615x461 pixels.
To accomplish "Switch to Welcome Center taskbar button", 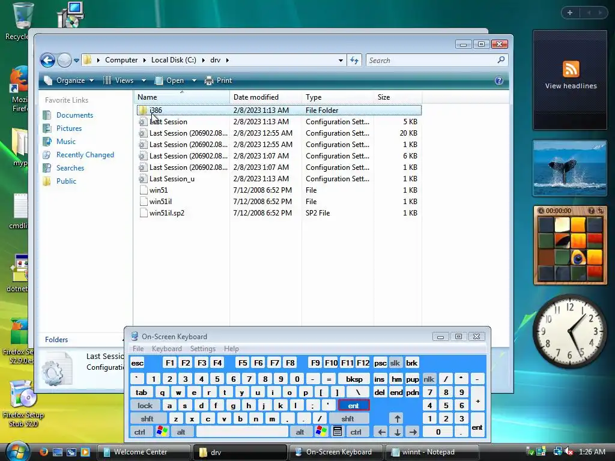I will (x=144, y=452).
